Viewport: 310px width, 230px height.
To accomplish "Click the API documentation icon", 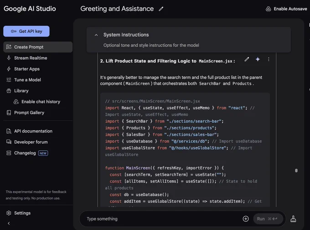I will pyautogui.click(x=9, y=131).
